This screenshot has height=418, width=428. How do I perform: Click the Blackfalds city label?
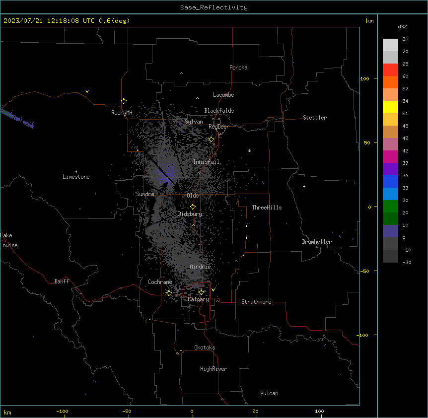pyautogui.click(x=219, y=111)
